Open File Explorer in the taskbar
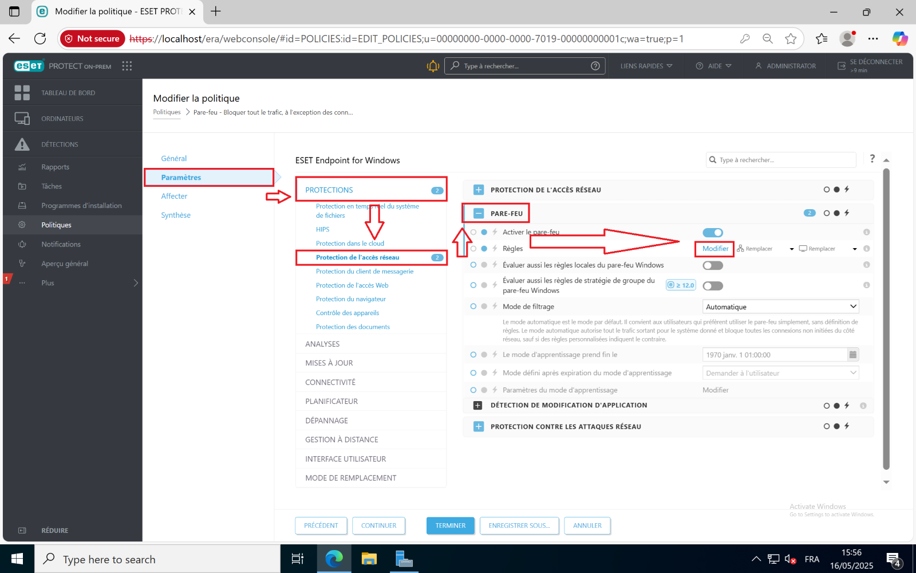Image resolution: width=916 pixels, height=573 pixels. [369, 559]
